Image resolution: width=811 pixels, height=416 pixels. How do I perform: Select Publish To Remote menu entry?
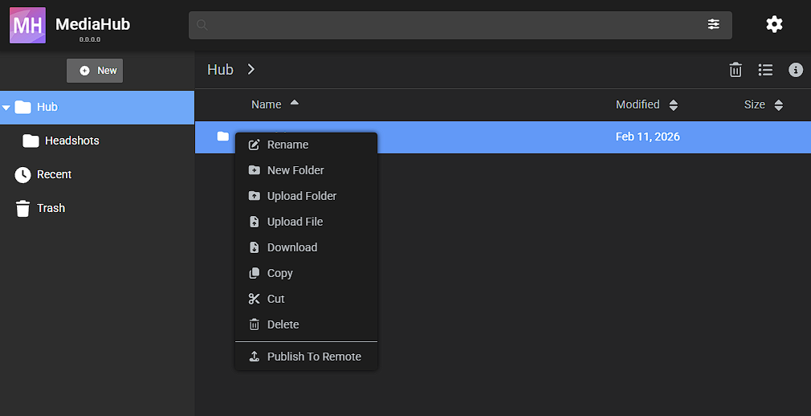click(x=313, y=357)
